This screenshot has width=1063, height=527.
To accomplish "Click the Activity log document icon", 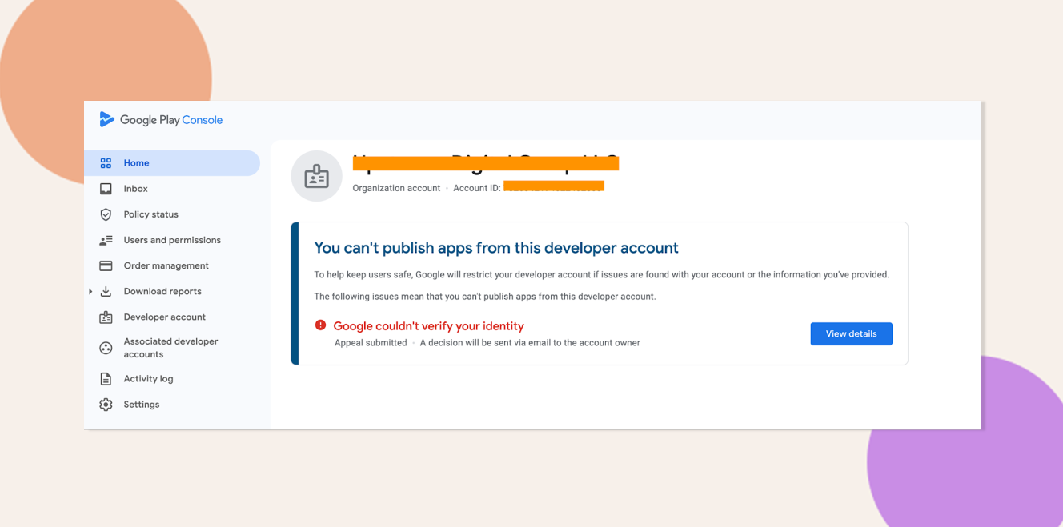I will 106,379.
